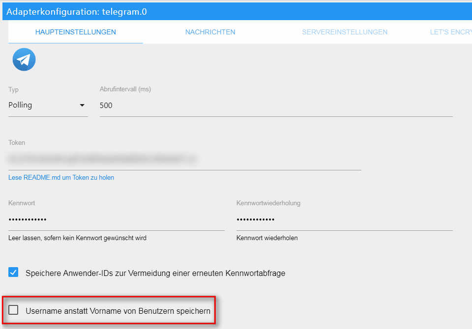
Task: Uncheck 'Speichere Anwender-IDs' checkbox
Action: click(x=13, y=272)
